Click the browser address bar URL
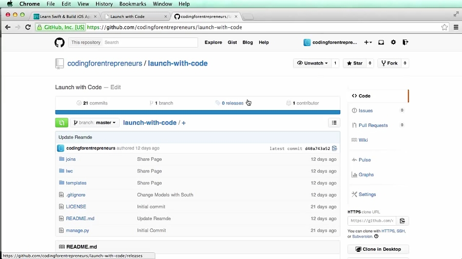The height and width of the screenshot is (259, 462). tap(164, 27)
